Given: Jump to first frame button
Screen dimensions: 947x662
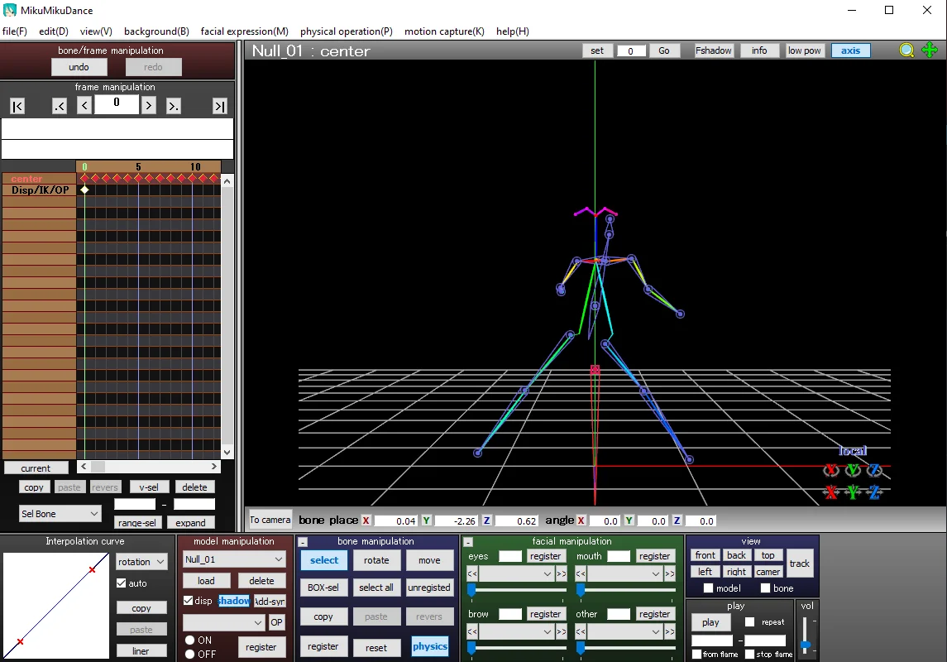Looking at the screenshot, I should pyautogui.click(x=17, y=106).
